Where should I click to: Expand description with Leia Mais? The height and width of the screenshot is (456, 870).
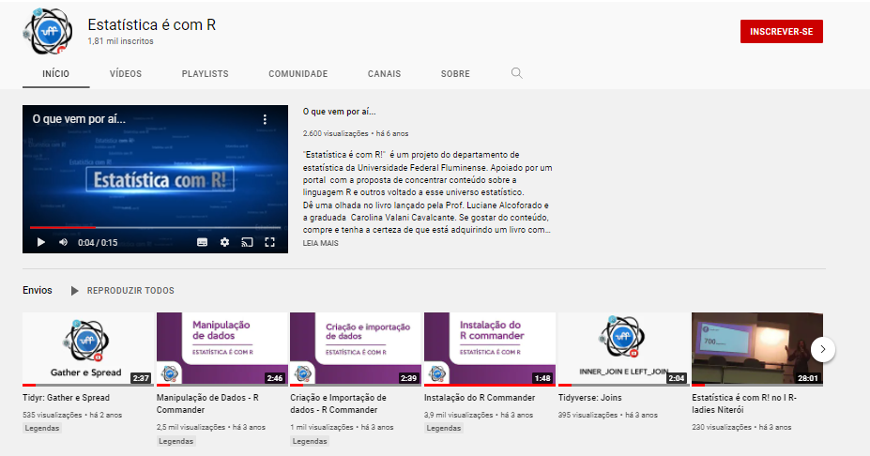tap(321, 243)
